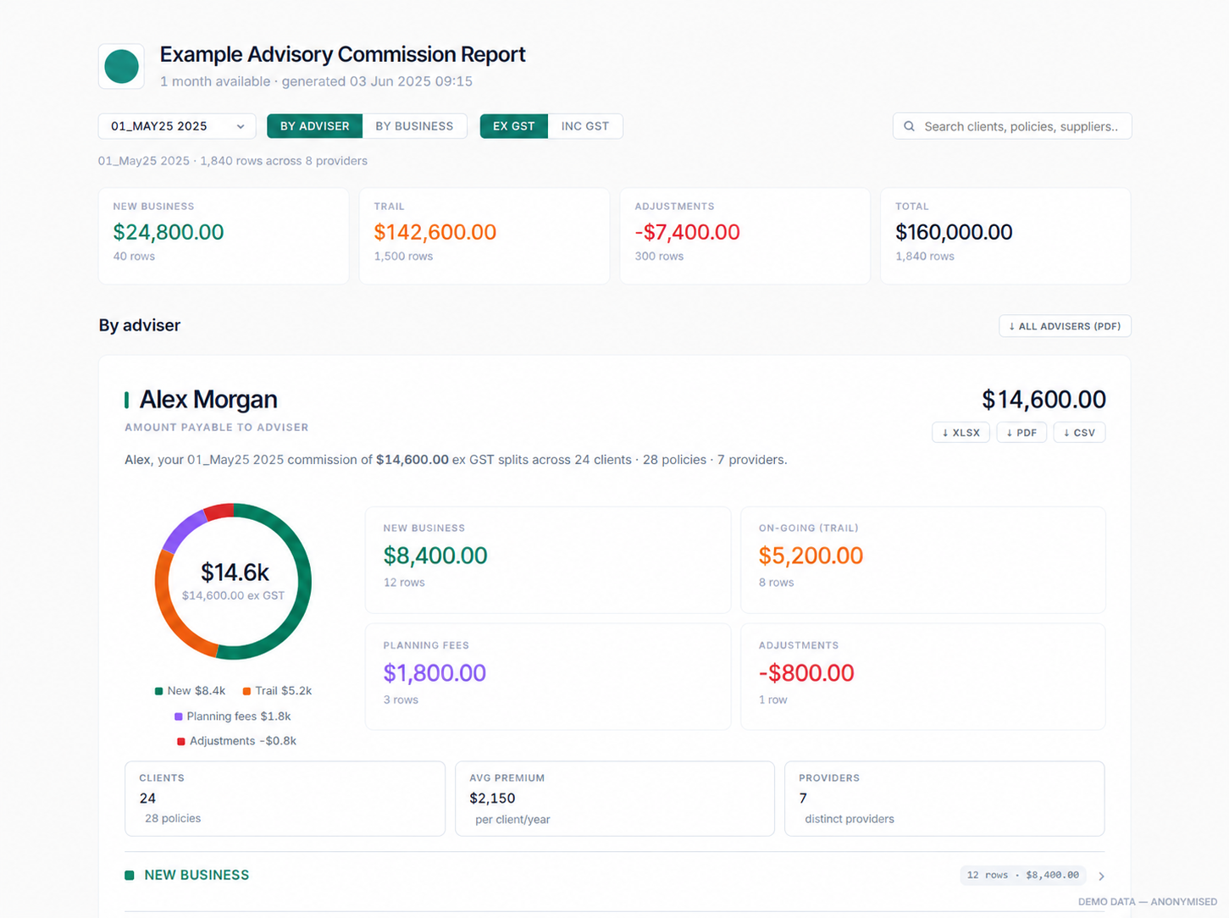Click the orange Trail legend square

[x=246, y=691]
